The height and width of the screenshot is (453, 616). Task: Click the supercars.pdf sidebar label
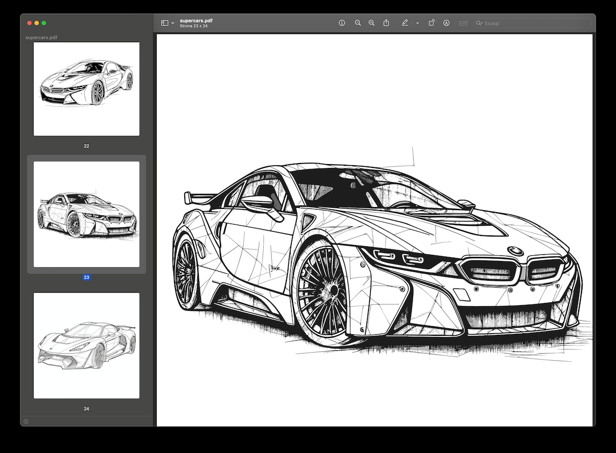click(x=40, y=38)
